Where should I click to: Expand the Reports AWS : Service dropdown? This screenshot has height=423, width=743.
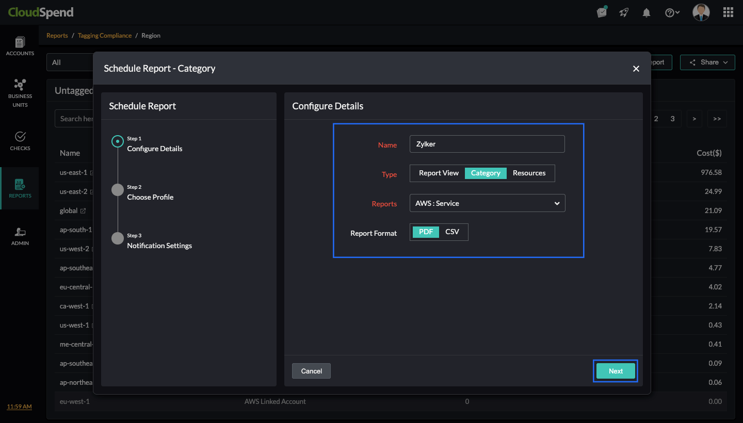[x=487, y=203]
